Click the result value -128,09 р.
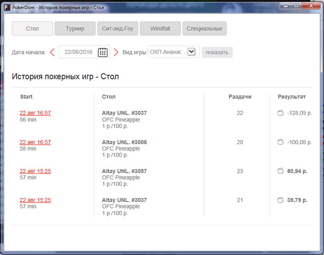324x255 pixels. click(299, 113)
